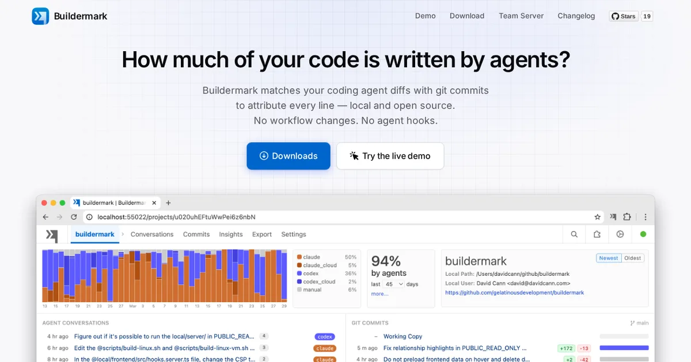The width and height of the screenshot is (691, 362).
Task: Click the '4' message count badge
Action: pyautogui.click(x=264, y=336)
